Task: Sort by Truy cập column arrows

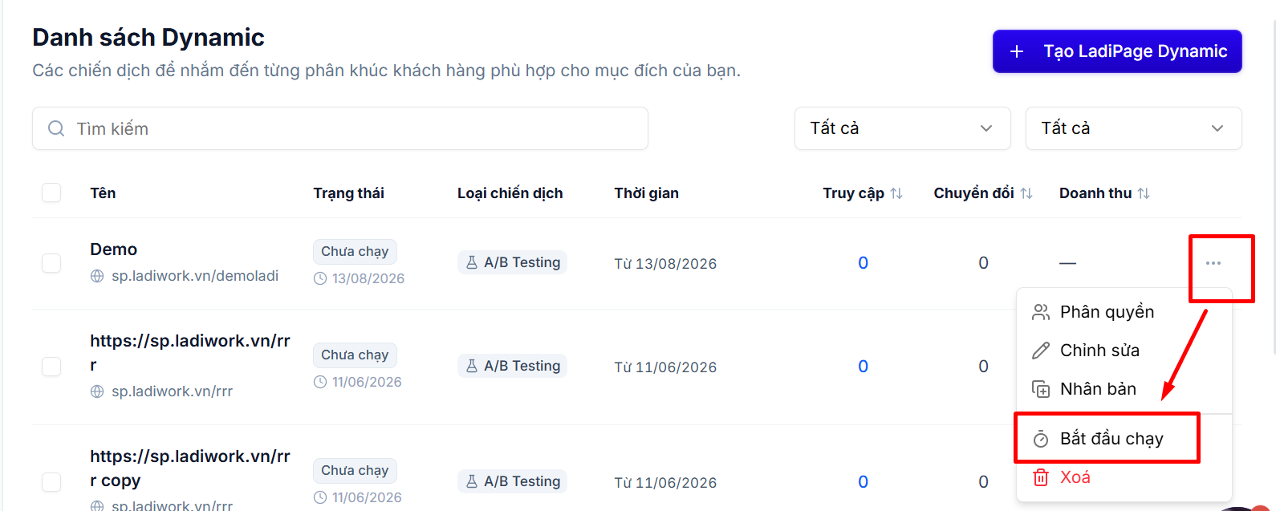Action: click(x=896, y=193)
